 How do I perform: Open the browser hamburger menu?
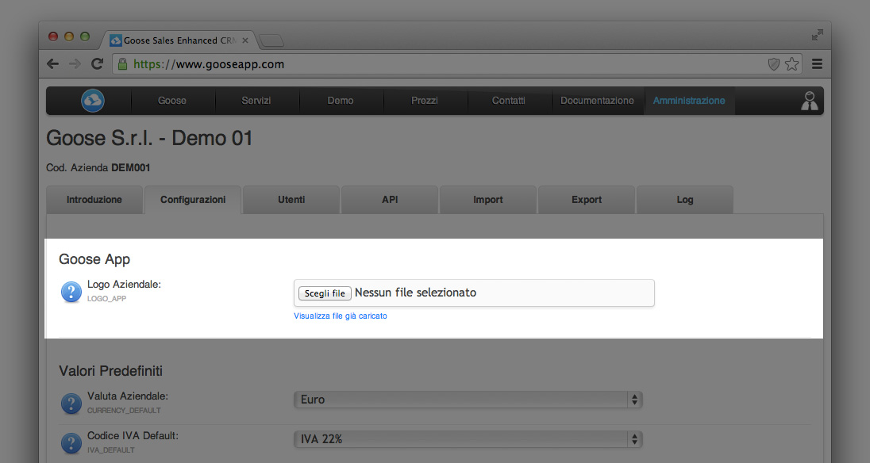[817, 64]
